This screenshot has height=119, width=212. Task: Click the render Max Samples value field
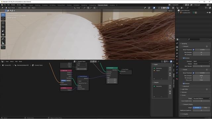pyautogui.click(x=201, y=76)
